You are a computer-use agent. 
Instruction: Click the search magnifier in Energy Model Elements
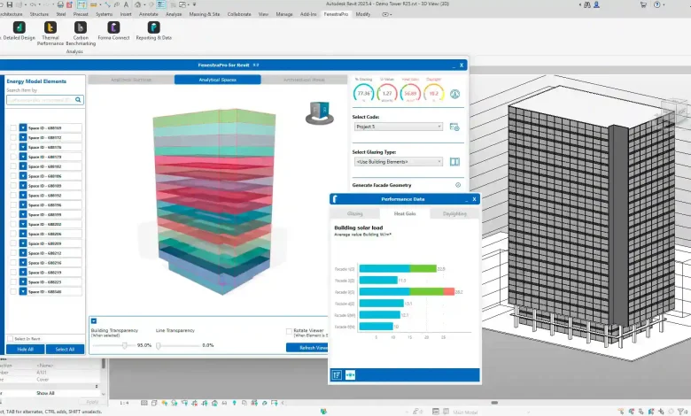[78, 100]
